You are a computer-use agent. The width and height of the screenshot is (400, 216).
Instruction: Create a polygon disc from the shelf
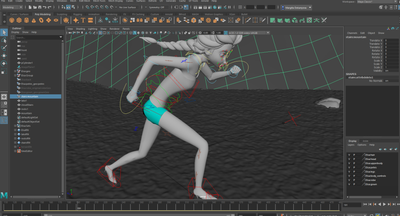click(x=56, y=20)
